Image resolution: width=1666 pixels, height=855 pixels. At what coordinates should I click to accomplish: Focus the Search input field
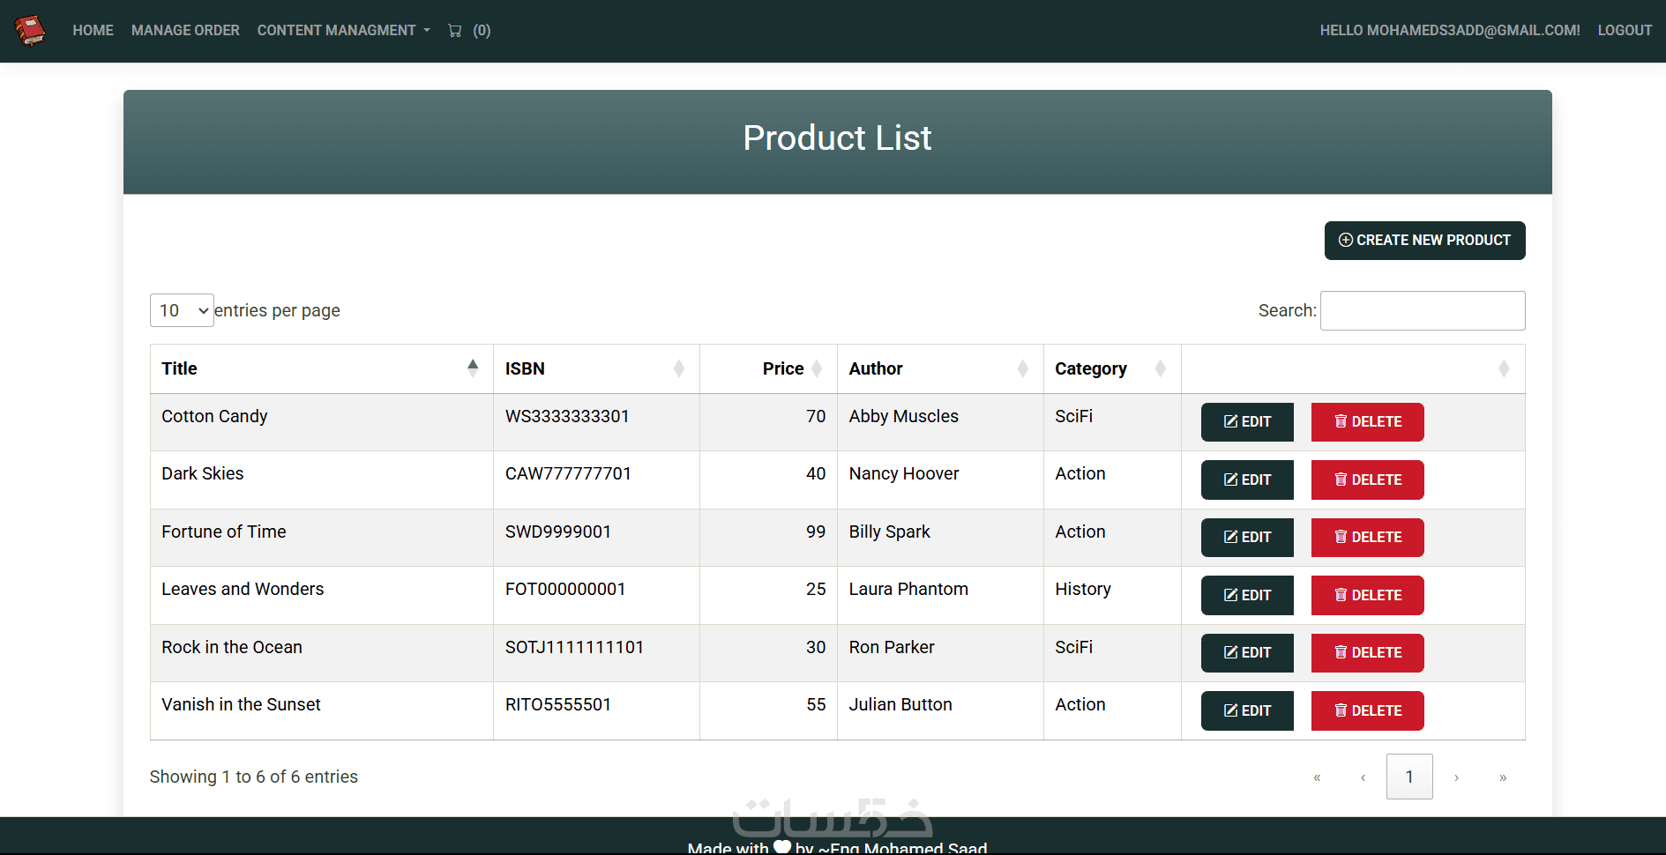[x=1422, y=310]
